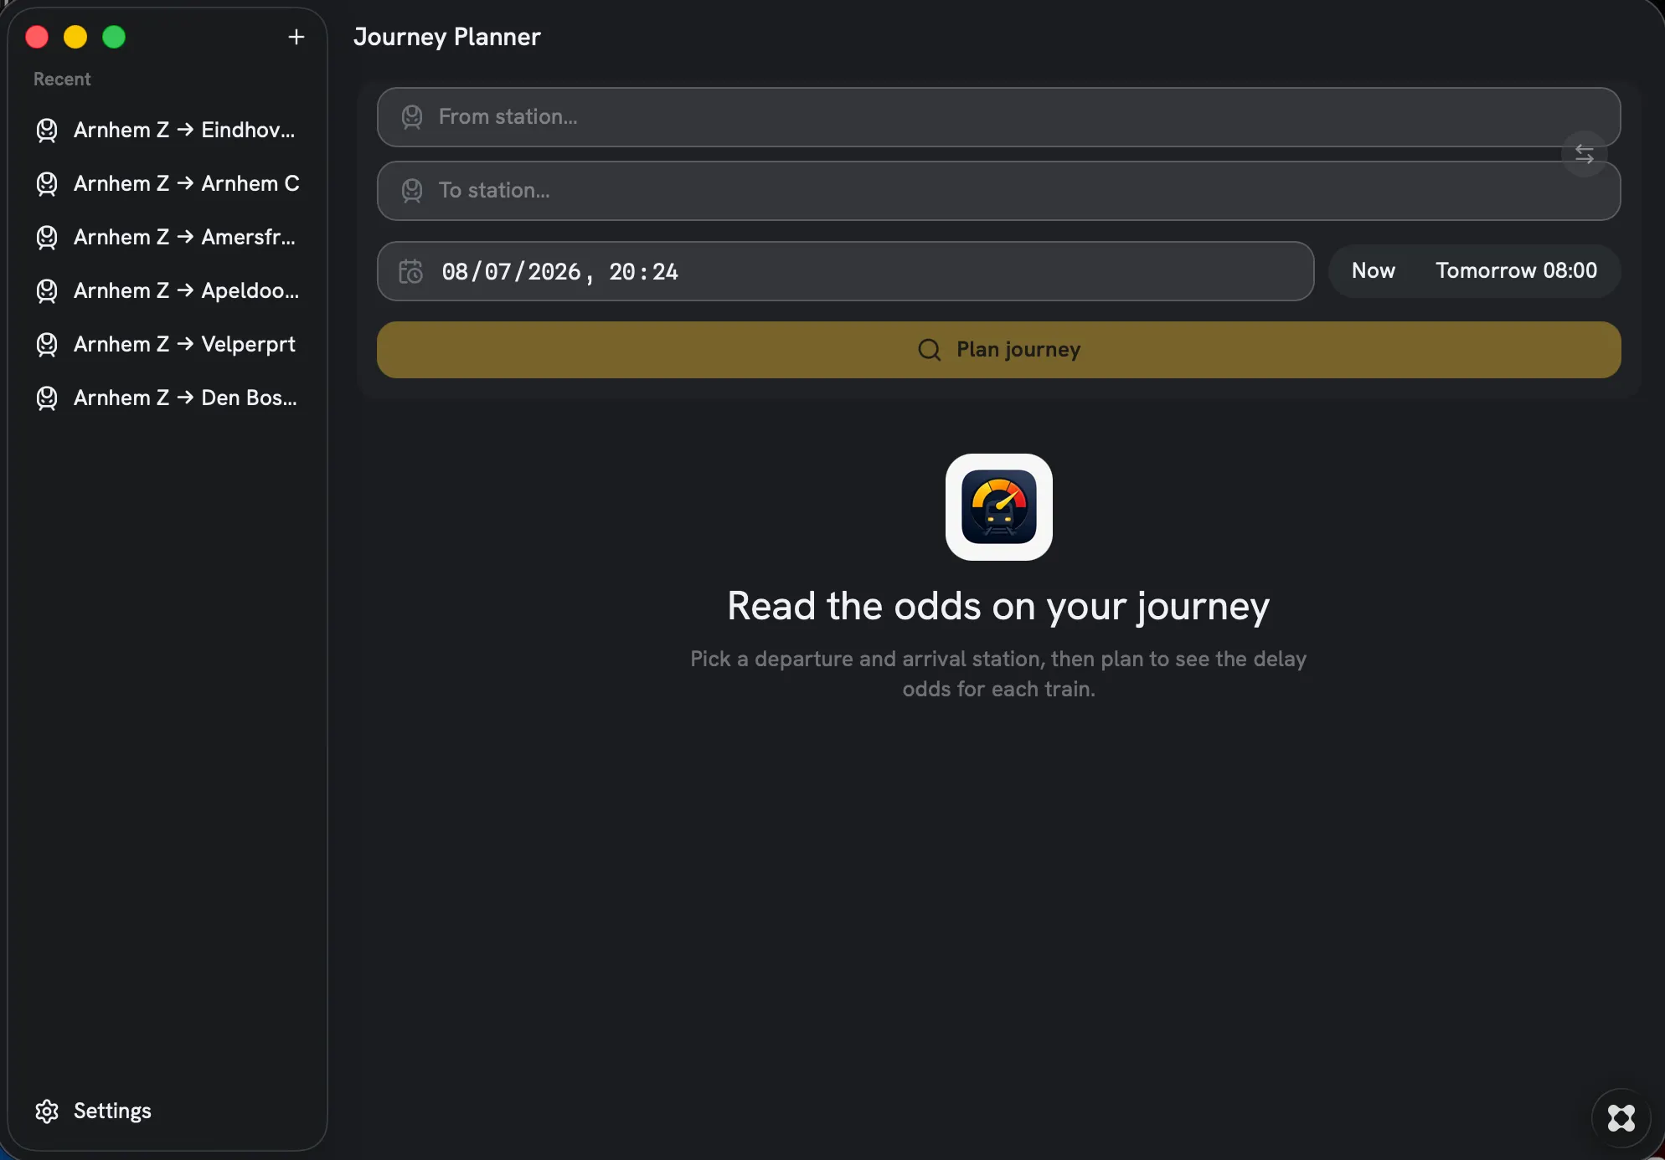The width and height of the screenshot is (1665, 1160).
Task: Click the train icon in From station field
Action: pyautogui.click(x=411, y=117)
